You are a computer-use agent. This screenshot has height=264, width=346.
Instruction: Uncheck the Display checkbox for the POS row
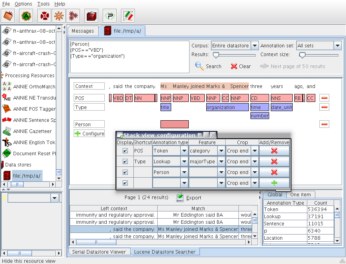click(125, 151)
